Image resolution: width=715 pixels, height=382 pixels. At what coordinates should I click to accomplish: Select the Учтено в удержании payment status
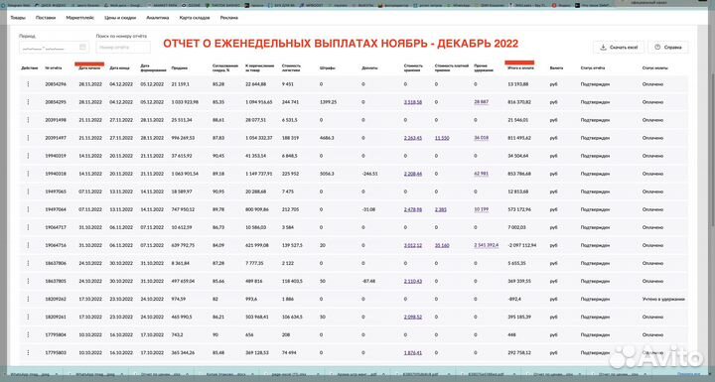pos(663,299)
